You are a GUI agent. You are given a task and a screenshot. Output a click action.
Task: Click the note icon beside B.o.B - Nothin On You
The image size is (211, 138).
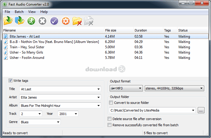point(6,42)
